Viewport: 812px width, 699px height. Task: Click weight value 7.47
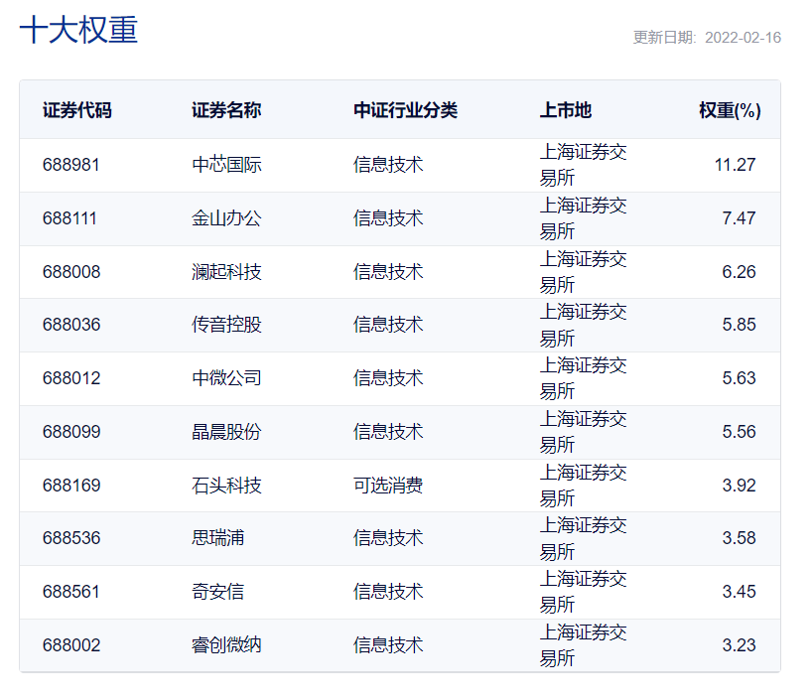[739, 218]
